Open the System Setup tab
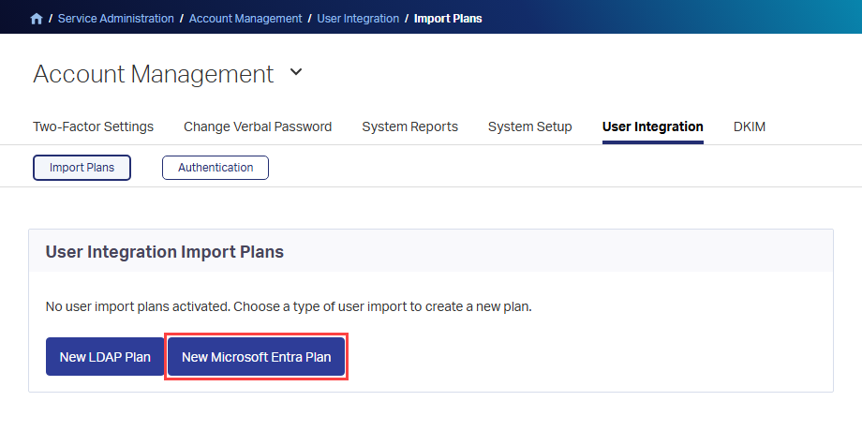Image resolution: width=862 pixels, height=431 pixels. click(x=530, y=127)
